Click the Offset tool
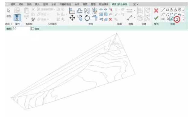This screenshot has width=191, height=117. coord(80,11)
